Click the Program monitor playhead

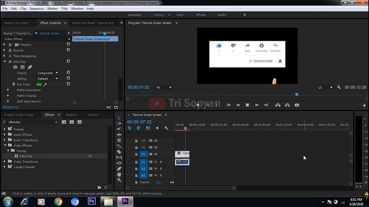(x=297, y=94)
